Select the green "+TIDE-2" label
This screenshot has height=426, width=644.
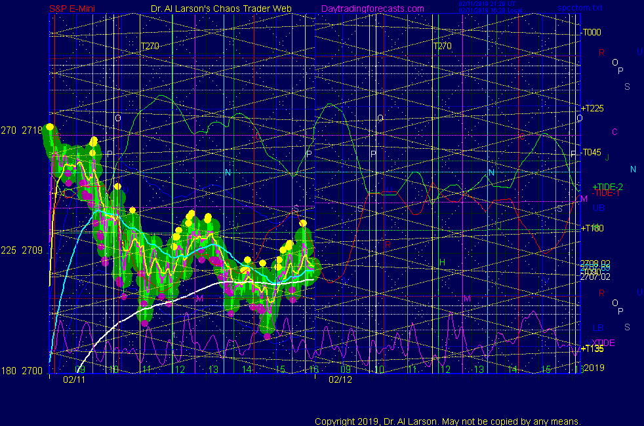click(607, 187)
